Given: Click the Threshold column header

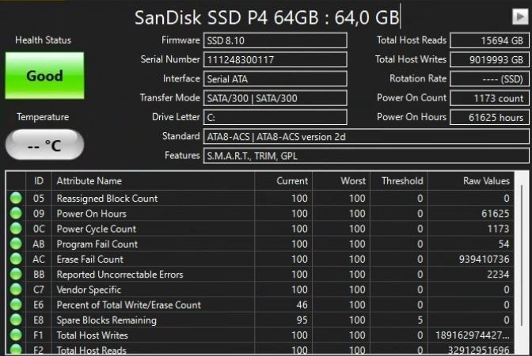Looking at the screenshot, I should (399, 180).
